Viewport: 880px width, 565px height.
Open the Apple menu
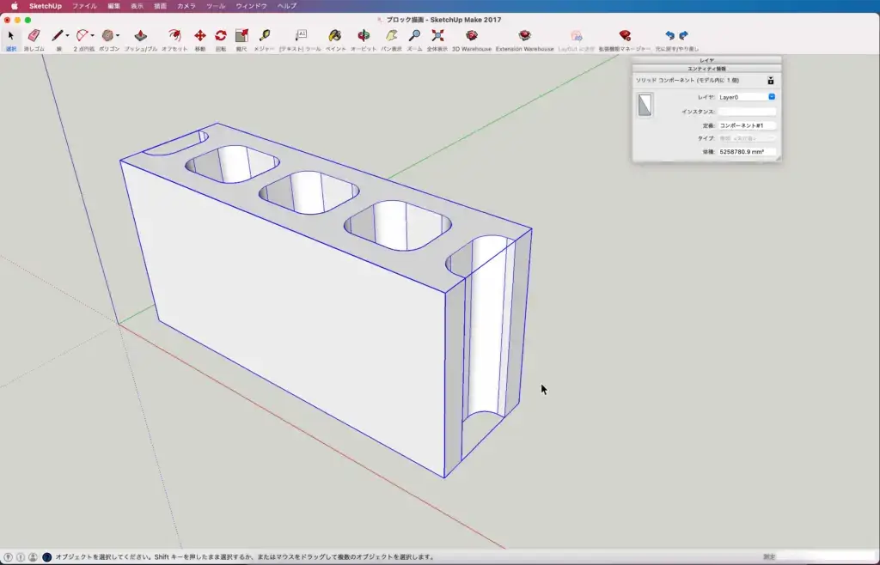tap(15, 6)
